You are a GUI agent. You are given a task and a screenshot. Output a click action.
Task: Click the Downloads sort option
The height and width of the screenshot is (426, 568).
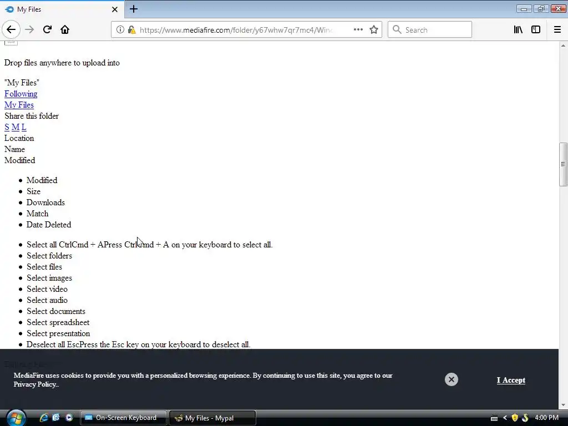pyautogui.click(x=45, y=202)
